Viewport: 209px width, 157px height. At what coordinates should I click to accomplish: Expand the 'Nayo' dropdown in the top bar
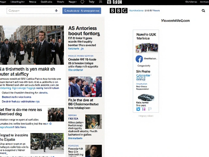point(72,2)
